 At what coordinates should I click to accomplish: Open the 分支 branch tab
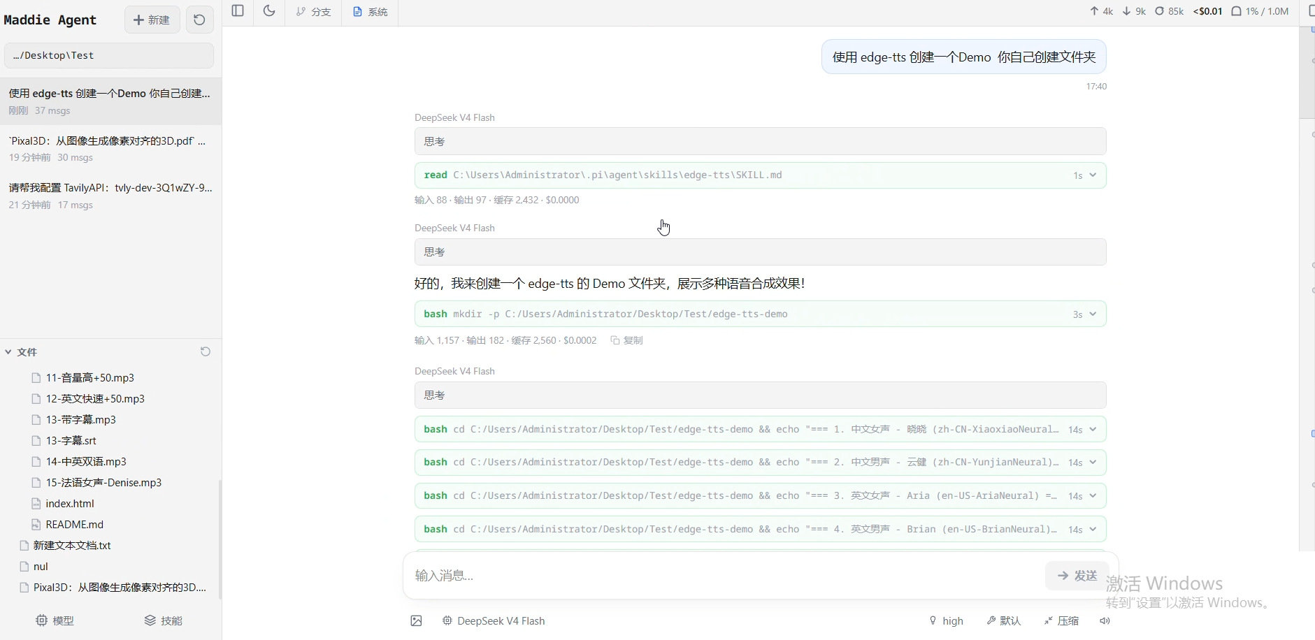pyautogui.click(x=313, y=12)
